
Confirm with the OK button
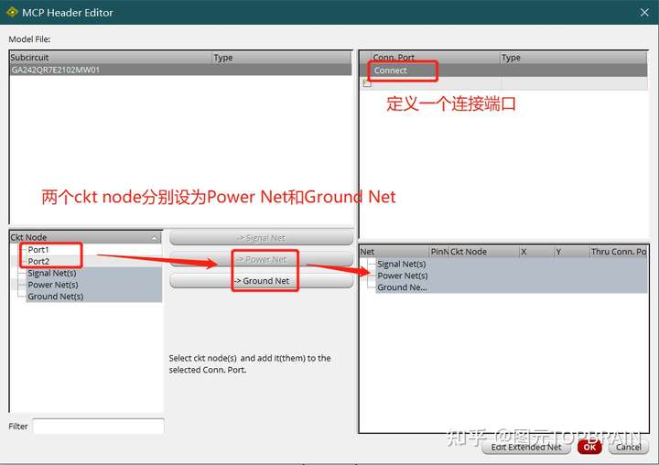pos(589,447)
